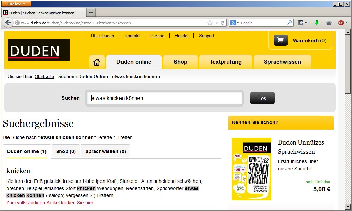The width and height of the screenshot is (352, 211).
Task: Click the scrollbar up arrow
Action: tap(348, 32)
